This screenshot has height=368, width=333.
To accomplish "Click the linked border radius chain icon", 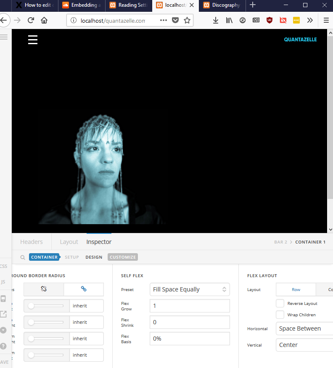I will (84, 289).
